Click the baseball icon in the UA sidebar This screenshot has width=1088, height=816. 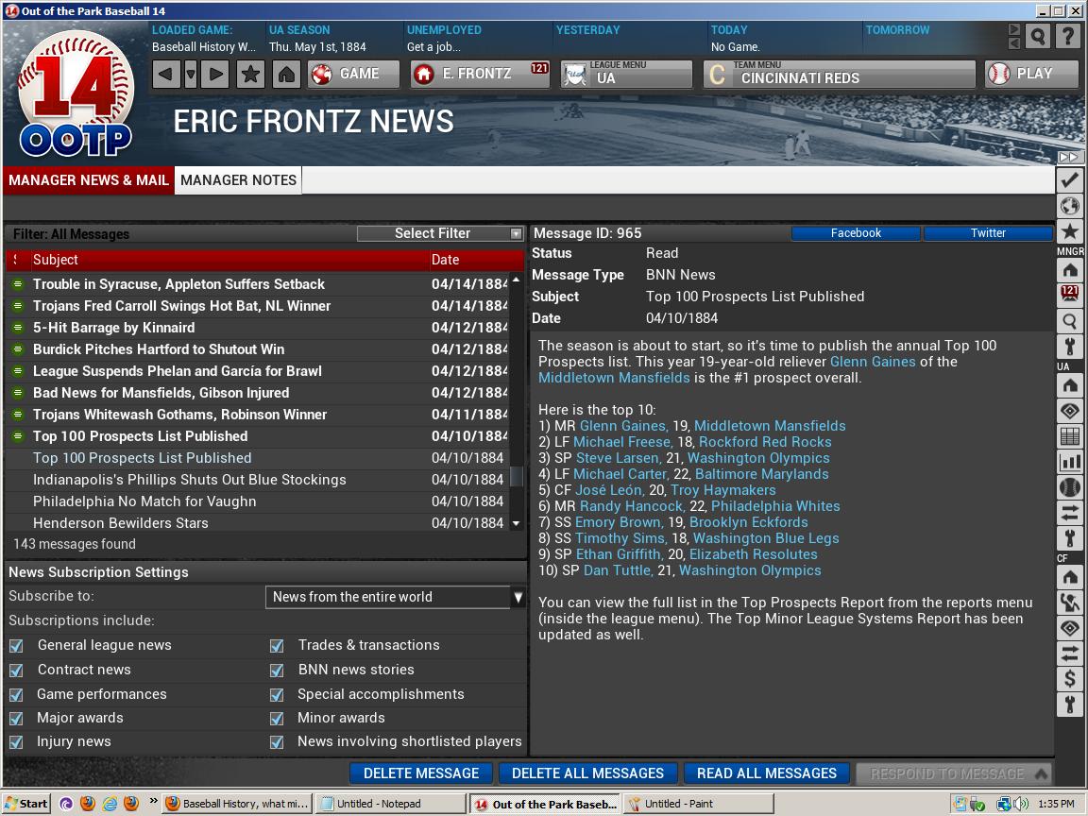tap(1069, 486)
